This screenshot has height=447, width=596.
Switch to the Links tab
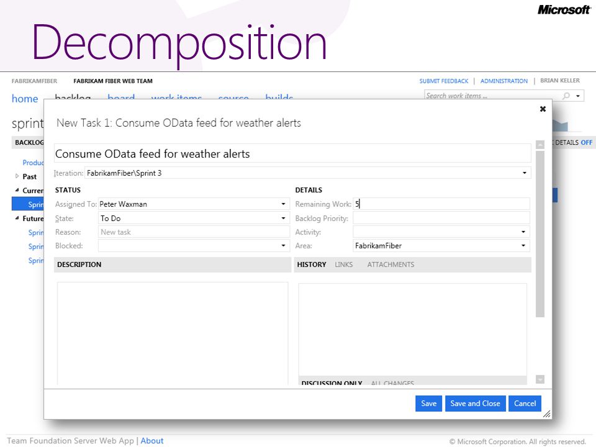pyautogui.click(x=343, y=264)
